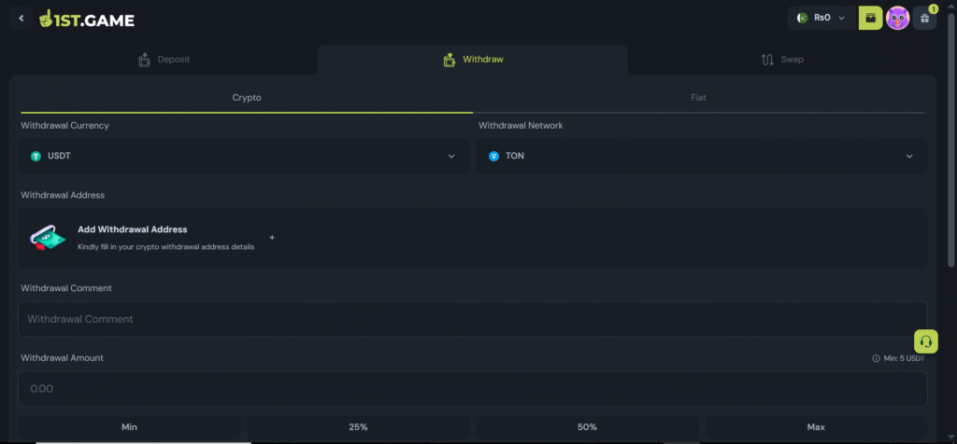Open the USDT withdrawal currency dropdown

tap(244, 156)
